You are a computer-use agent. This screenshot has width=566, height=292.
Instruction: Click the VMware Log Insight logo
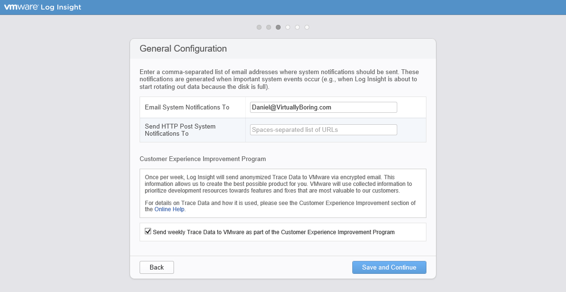click(43, 7)
